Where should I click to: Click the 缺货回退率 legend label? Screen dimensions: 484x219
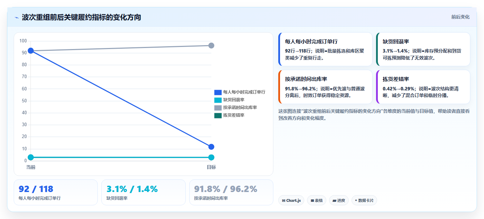point(234,100)
